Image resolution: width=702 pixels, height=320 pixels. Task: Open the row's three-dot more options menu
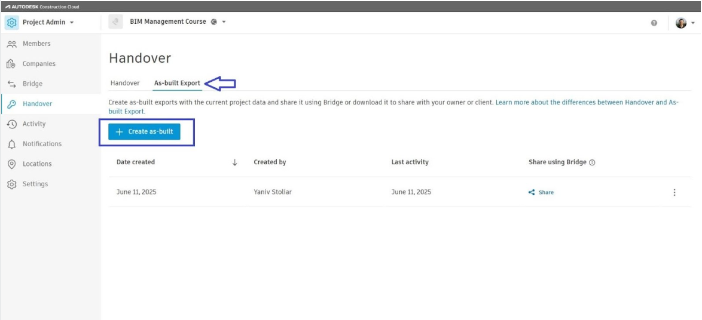pos(674,192)
